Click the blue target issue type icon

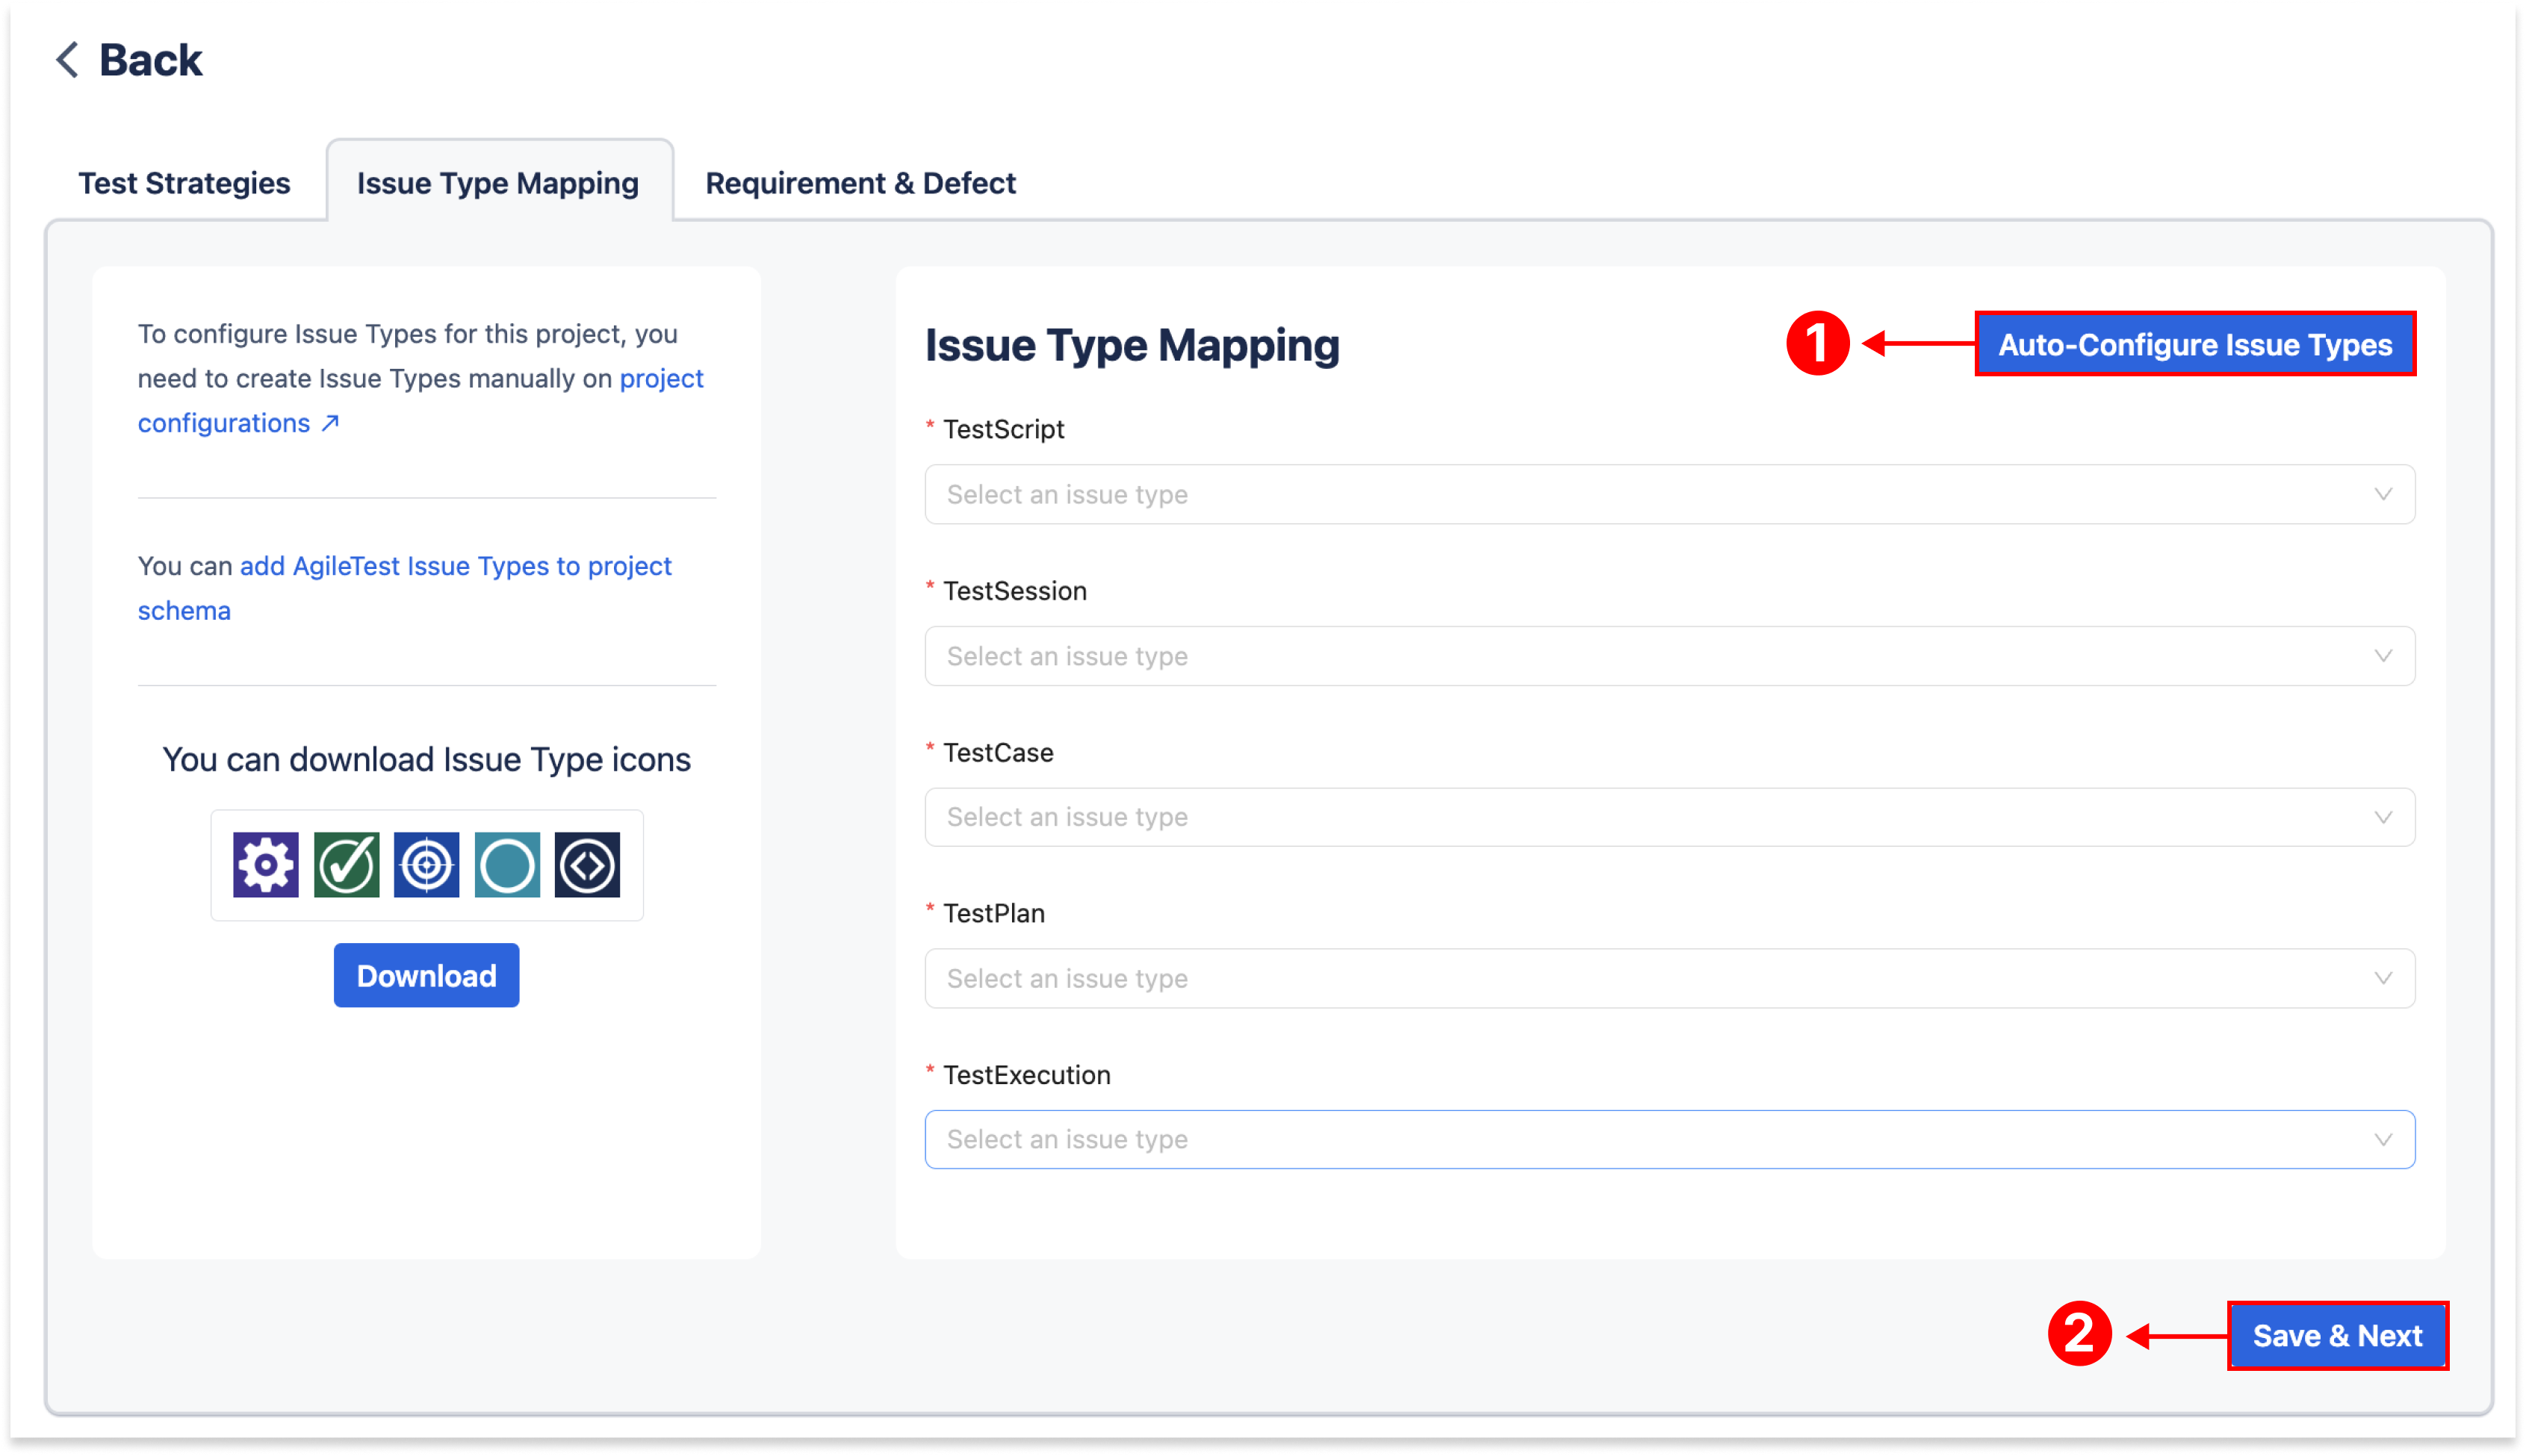coord(427,865)
